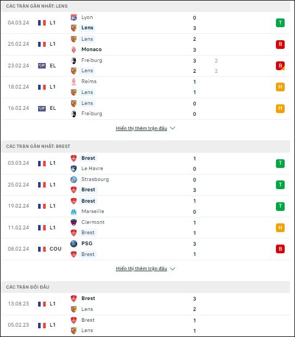Select the Monaco team name
Screen dimensions: 295x337
coord(91,49)
